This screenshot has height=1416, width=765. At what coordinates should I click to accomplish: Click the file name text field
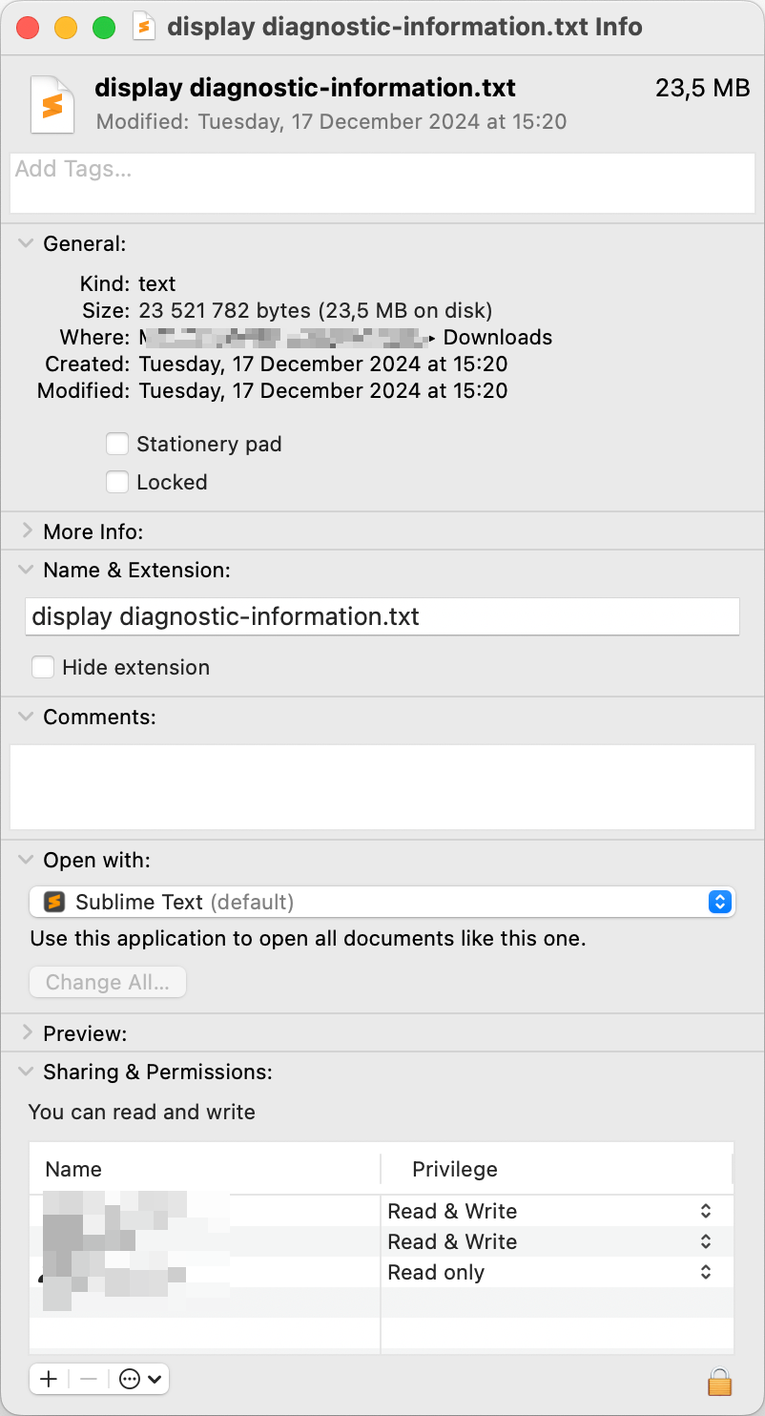click(x=382, y=616)
